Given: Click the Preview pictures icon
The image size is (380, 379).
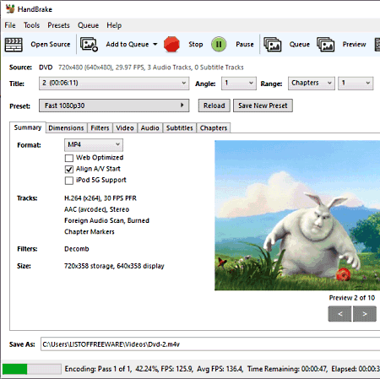Looking at the screenshot, I should pyautogui.click(x=326, y=45).
